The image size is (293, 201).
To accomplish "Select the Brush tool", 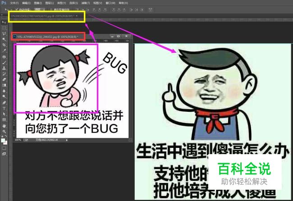I will [4, 62].
